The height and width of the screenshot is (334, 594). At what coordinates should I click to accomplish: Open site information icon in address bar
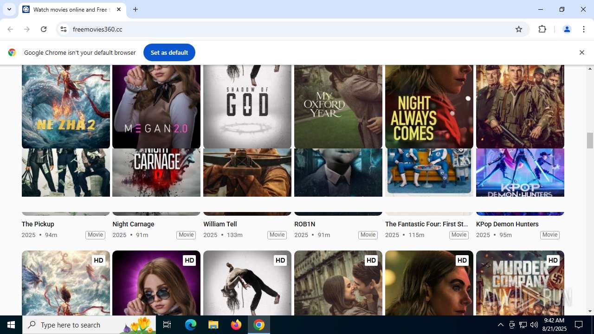(x=64, y=29)
